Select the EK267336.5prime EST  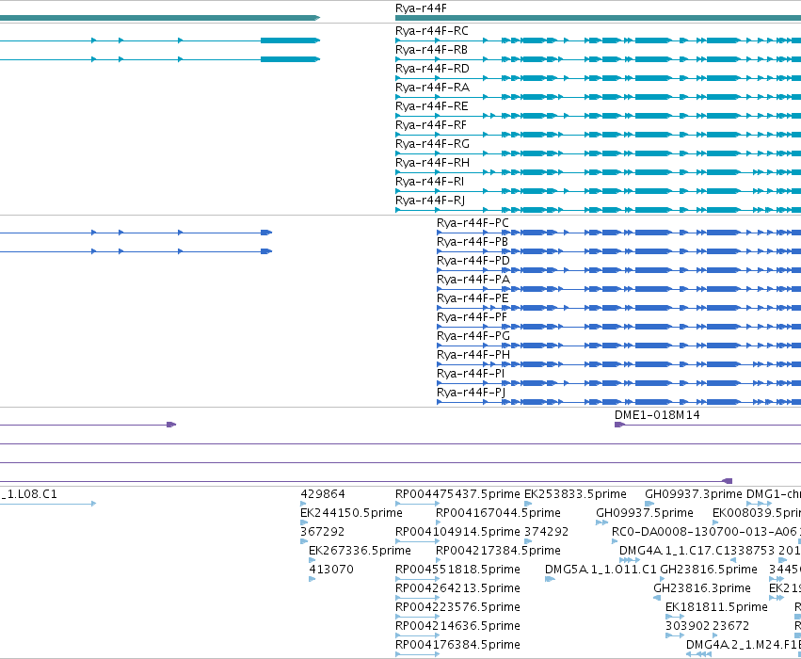[x=360, y=552]
